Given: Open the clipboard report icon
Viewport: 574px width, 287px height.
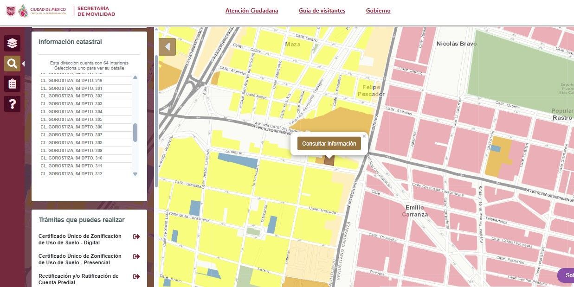Looking at the screenshot, I should click(12, 83).
